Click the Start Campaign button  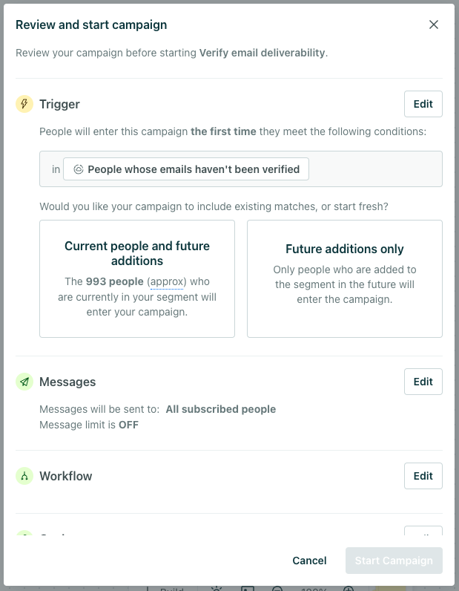coord(394,561)
